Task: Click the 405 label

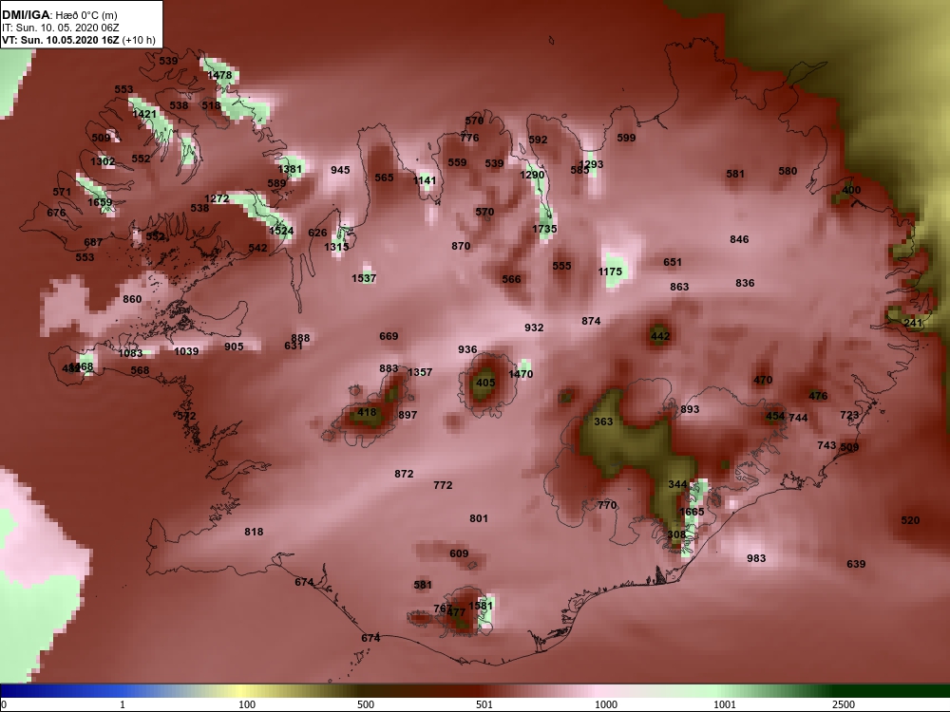Action: [x=485, y=383]
